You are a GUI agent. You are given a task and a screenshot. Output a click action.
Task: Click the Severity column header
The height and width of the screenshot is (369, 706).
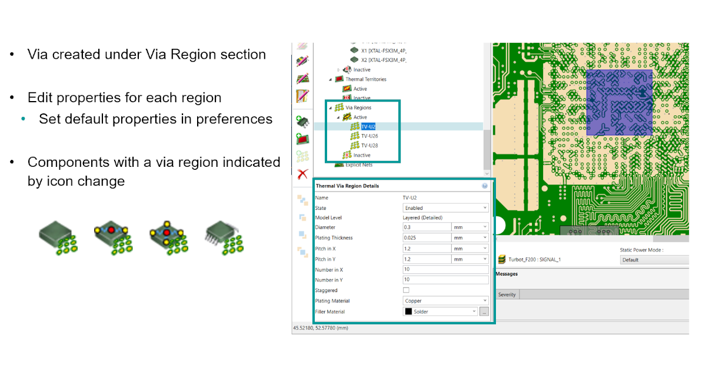507,294
